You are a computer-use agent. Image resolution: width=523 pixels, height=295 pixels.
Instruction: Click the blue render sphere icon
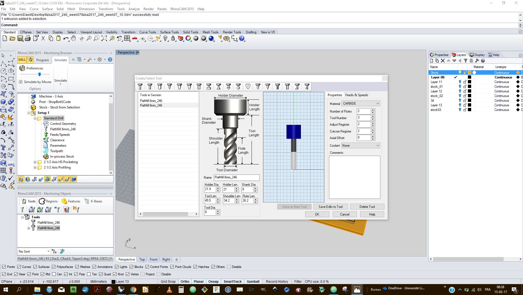tap(211, 39)
